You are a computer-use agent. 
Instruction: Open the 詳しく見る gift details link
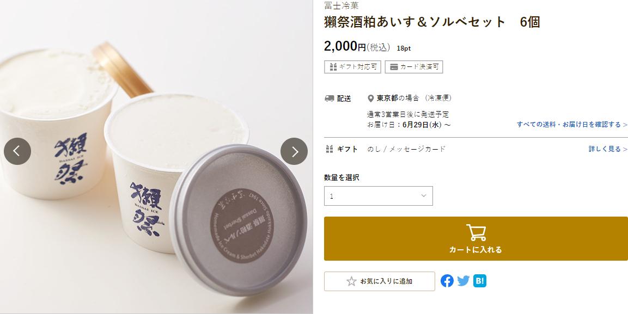pos(607,149)
